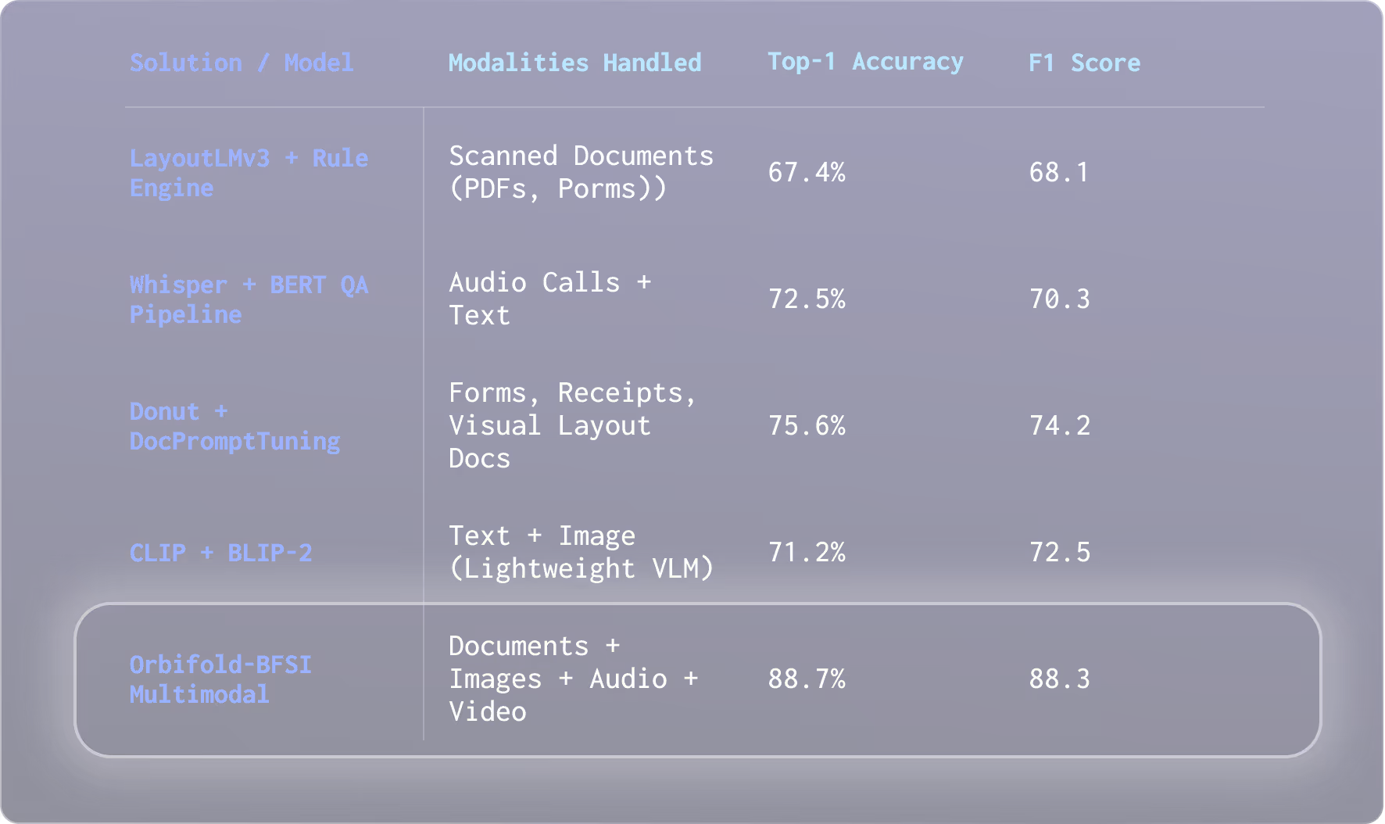Click 'Text + Image (Lightweight VLM)' cell
This screenshot has width=1385, height=824.
(x=581, y=553)
